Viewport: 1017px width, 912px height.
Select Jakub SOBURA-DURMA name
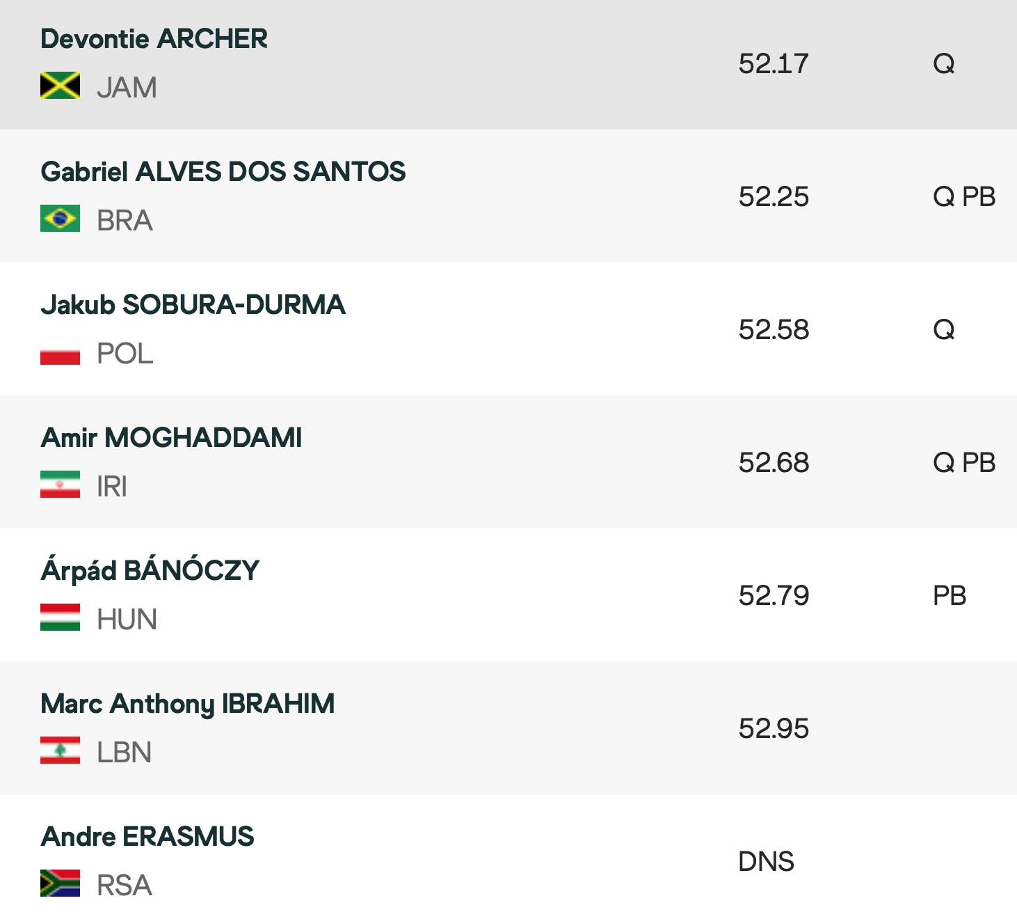pos(193,305)
